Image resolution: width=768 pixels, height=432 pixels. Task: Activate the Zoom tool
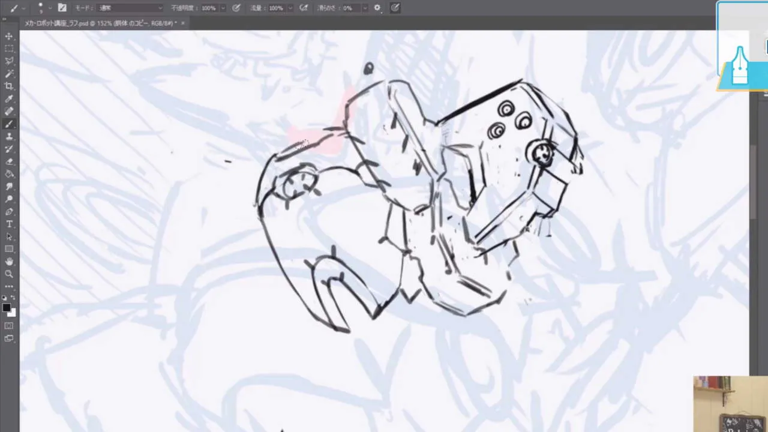(x=9, y=274)
